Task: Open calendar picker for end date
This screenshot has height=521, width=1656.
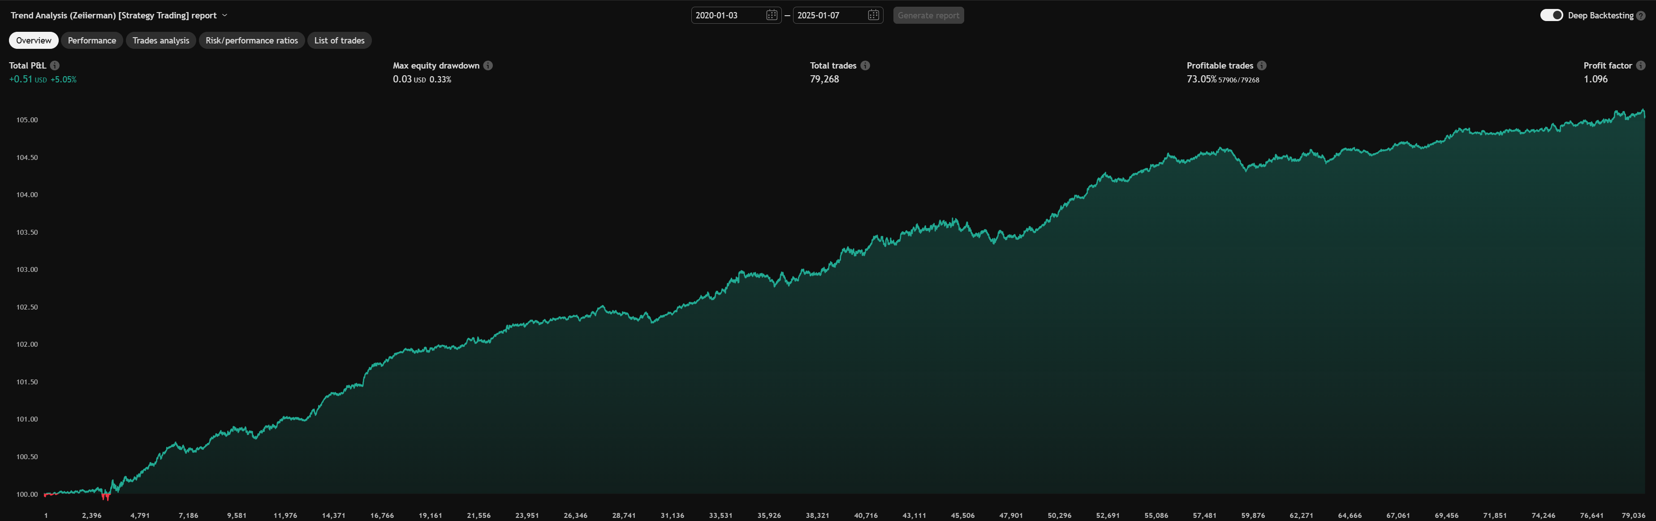Action: [873, 15]
